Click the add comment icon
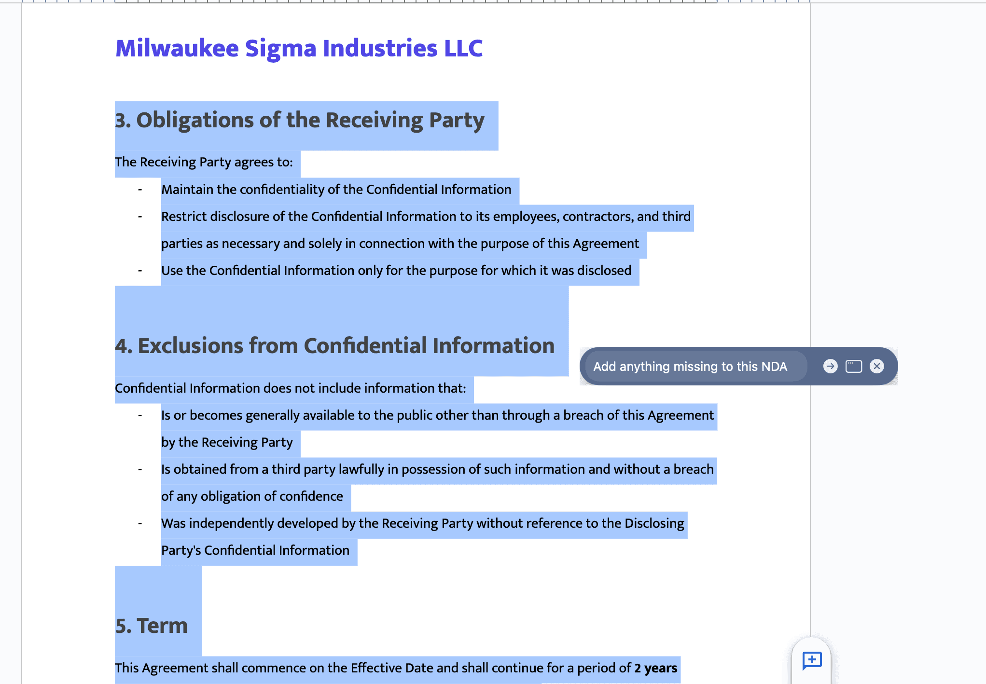The image size is (986, 684). point(812,660)
